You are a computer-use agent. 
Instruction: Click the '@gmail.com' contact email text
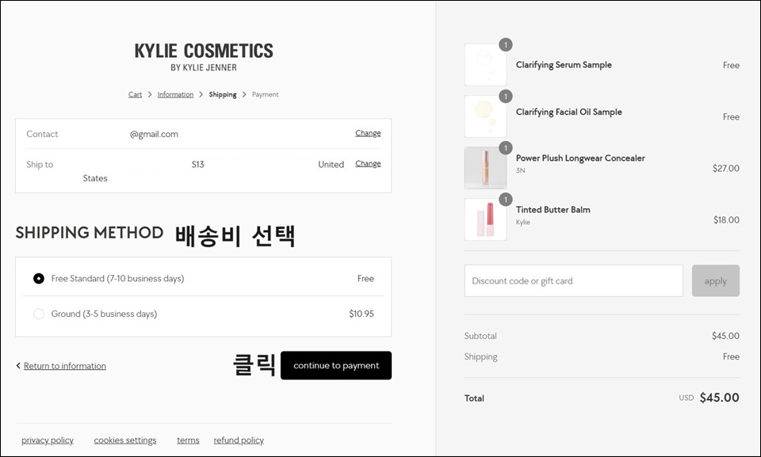(154, 135)
